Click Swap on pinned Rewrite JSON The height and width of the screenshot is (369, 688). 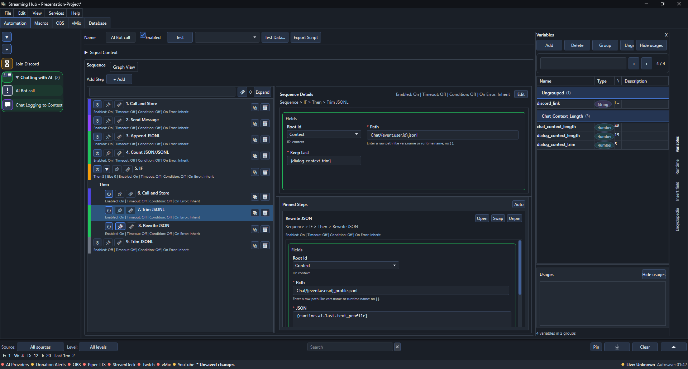498,218
